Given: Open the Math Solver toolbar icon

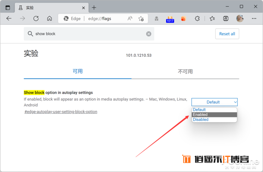Looking at the screenshot, I should (226, 18).
